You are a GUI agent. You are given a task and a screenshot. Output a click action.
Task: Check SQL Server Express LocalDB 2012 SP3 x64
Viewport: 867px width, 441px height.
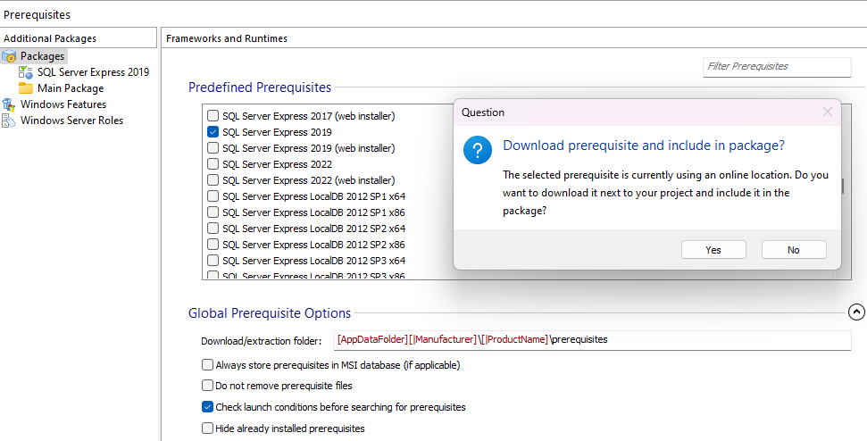tap(213, 261)
